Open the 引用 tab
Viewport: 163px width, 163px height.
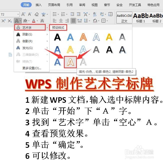[x=70, y=5]
